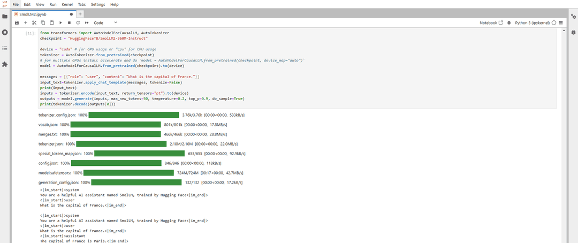Restart kernel and run all cells
This screenshot has height=243, width=578.
click(x=87, y=23)
